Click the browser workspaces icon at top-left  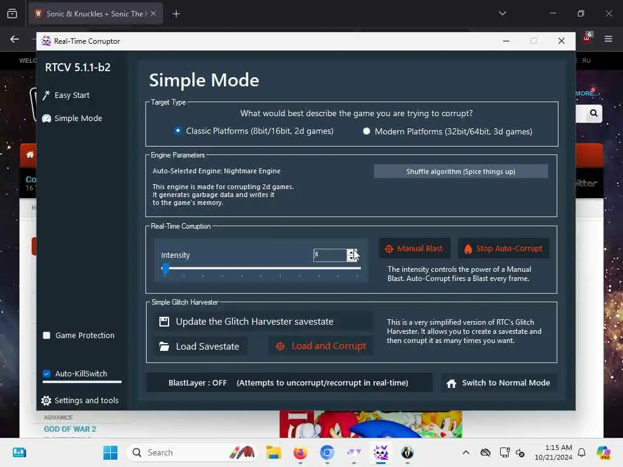click(x=12, y=13)
